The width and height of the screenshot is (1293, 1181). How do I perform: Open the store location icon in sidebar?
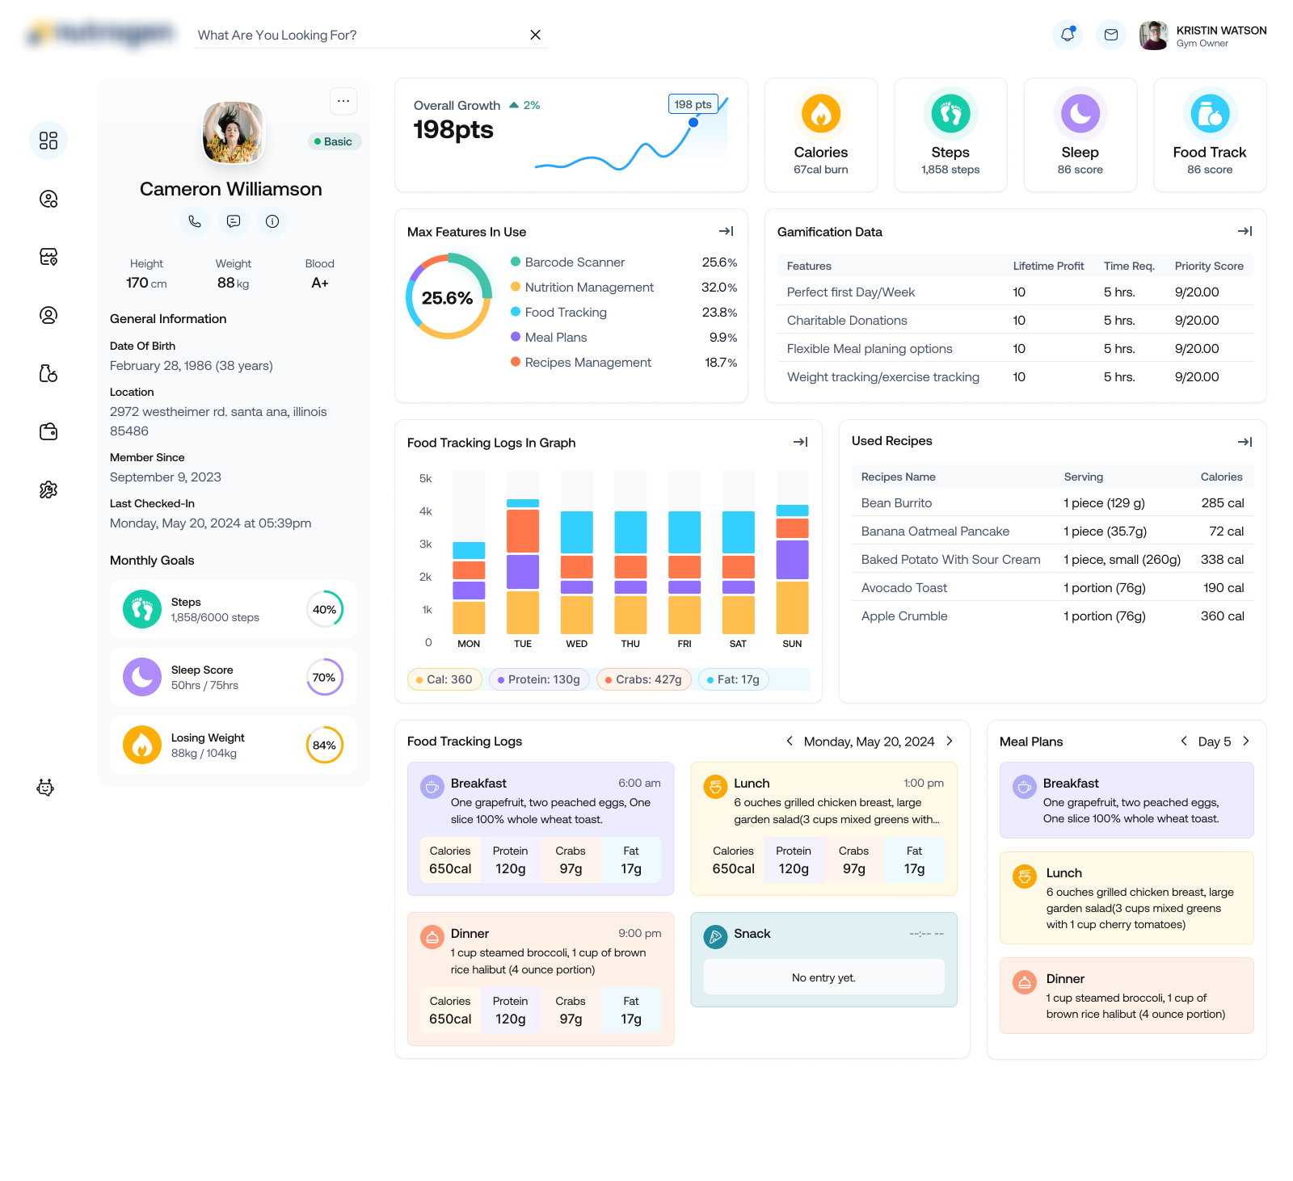(48, 257)
